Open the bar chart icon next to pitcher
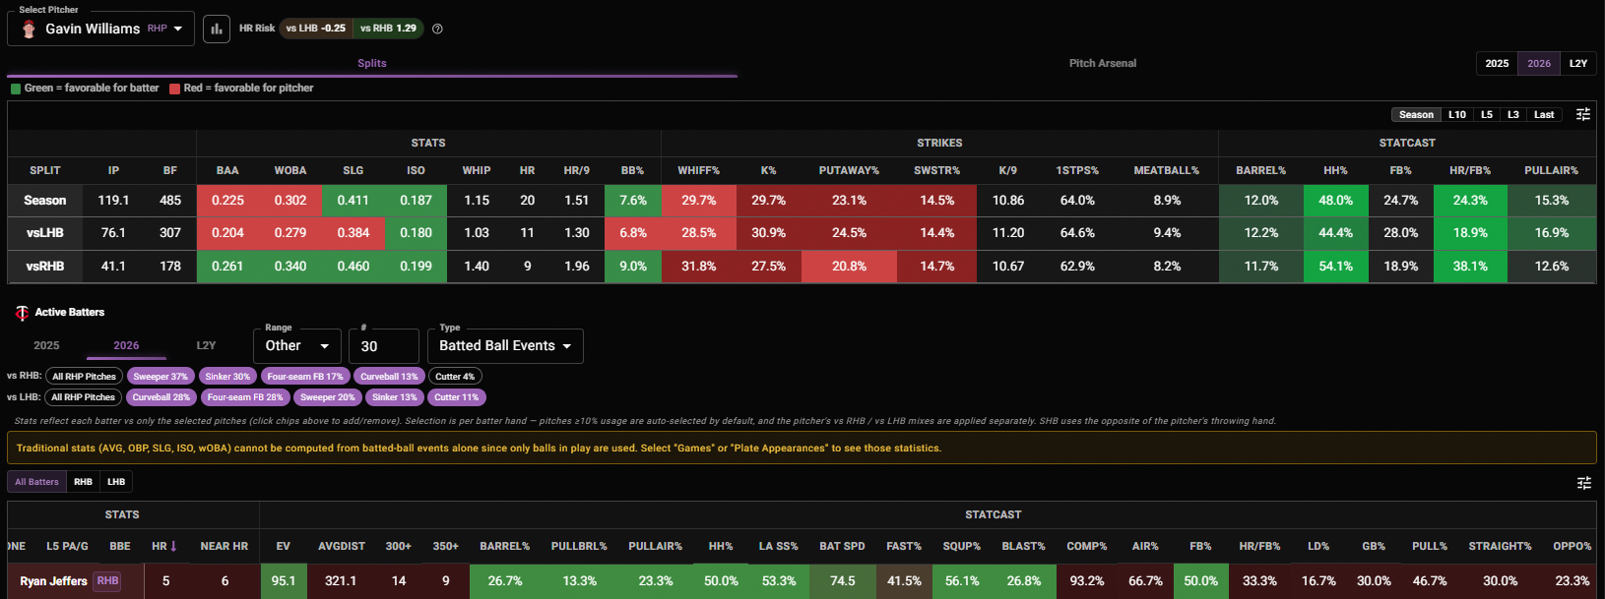The width and height of the screenshot is (1605, 599). coord(216,29)
